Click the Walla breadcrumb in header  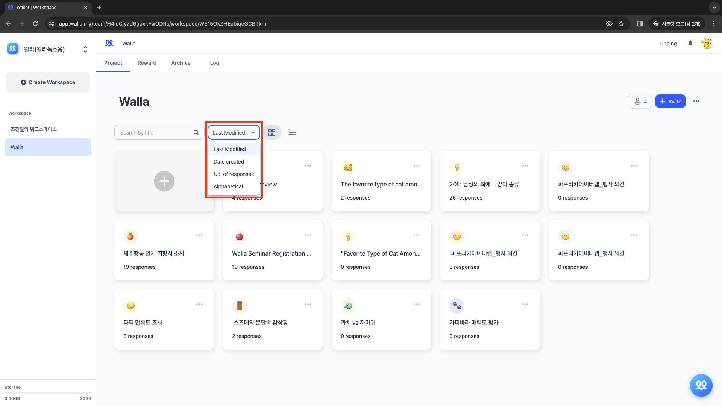click(129, 44)
